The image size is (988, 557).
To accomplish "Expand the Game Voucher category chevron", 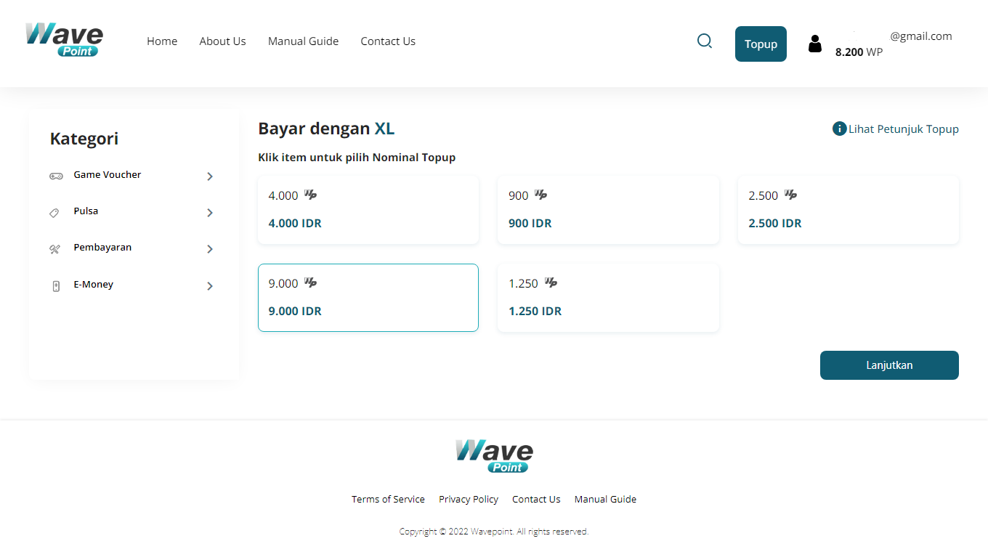I will point(210,176).
